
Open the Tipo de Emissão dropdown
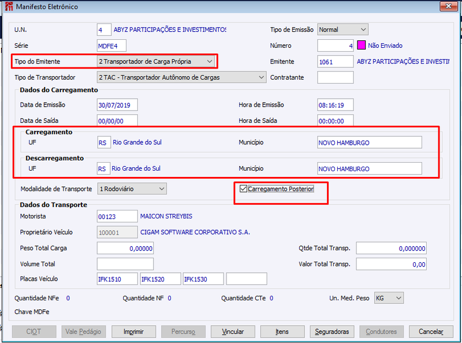point(342,29)
